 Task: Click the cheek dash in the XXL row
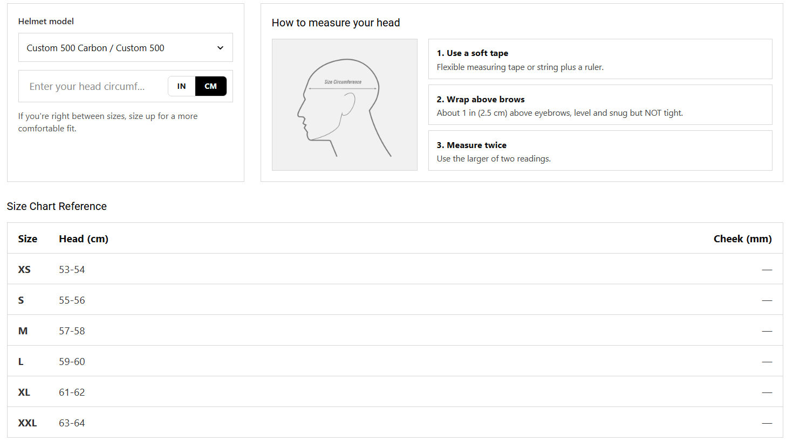tap(767, 423)
